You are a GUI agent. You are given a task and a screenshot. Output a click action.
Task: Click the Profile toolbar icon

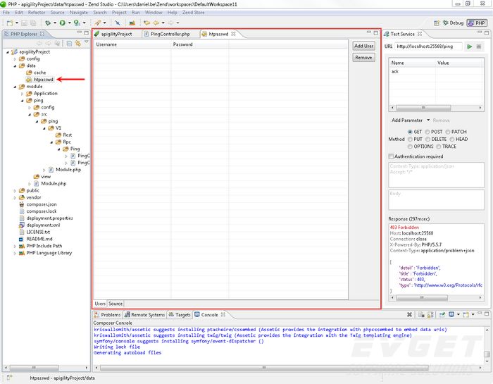coord(77,23)
